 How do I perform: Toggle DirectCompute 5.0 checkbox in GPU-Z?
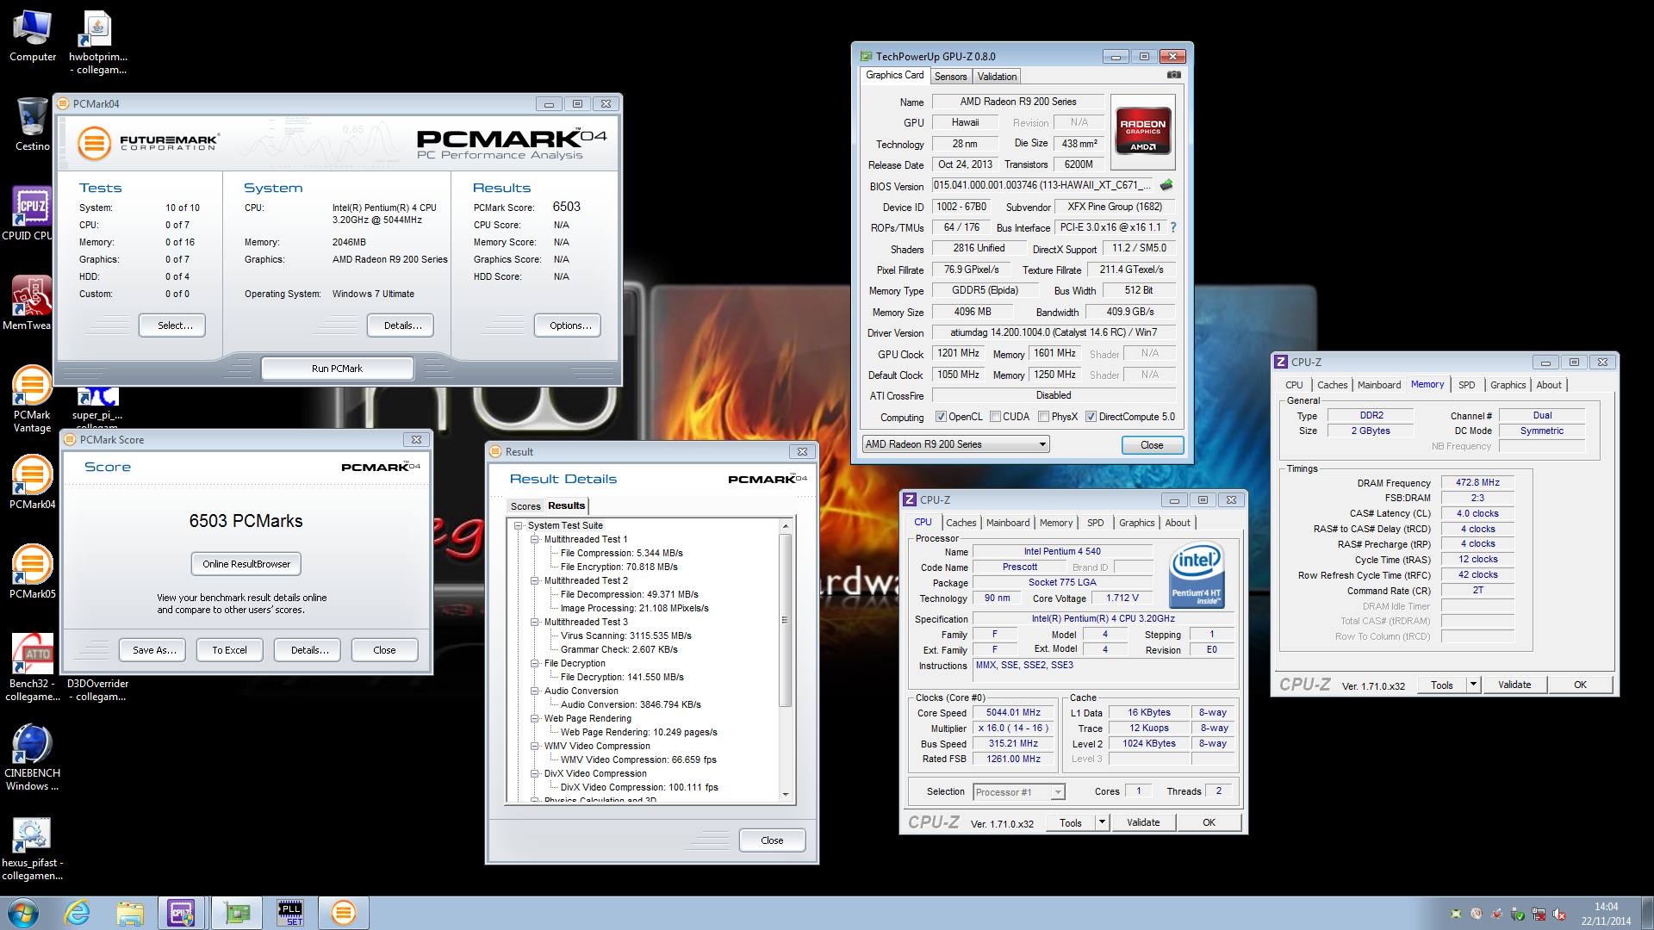1091,417
